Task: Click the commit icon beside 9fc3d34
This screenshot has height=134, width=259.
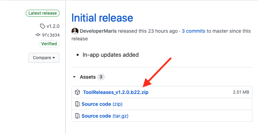Action: coord(38,35)
